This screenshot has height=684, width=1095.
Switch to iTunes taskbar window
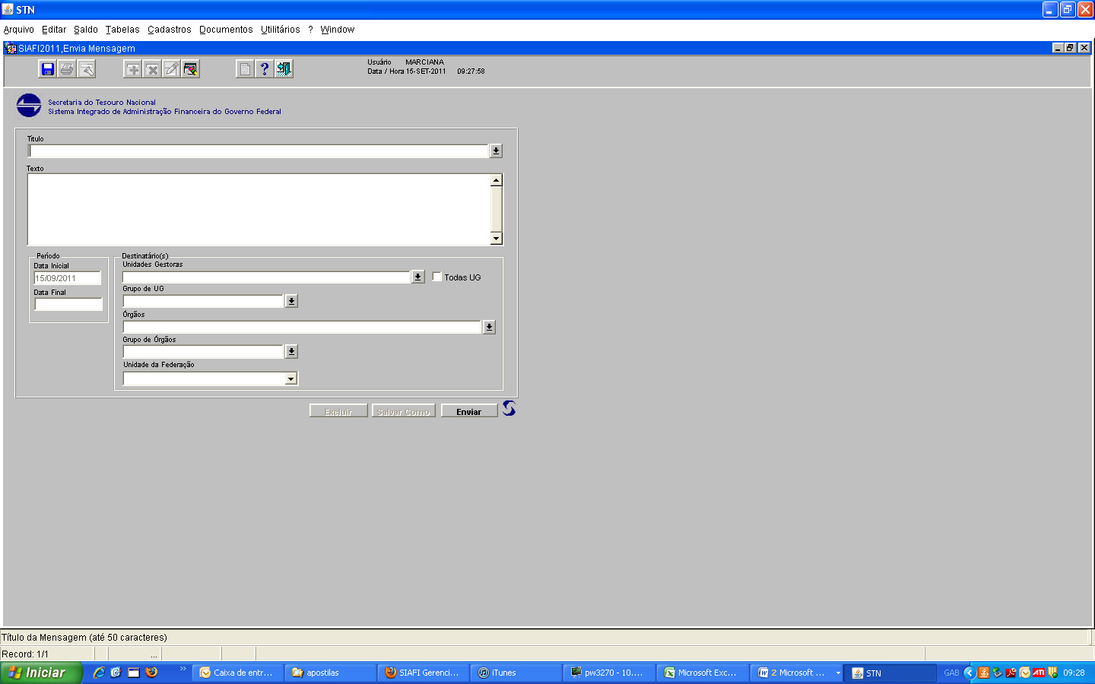point(516,673)
